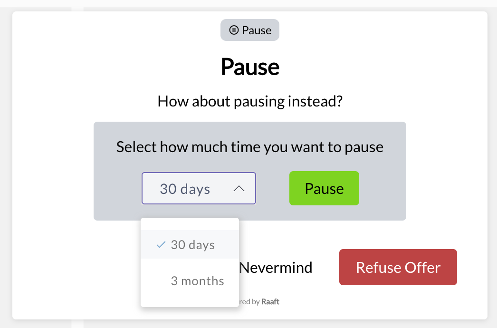Click 'Select how much time you want to pause'
The width and height of the screenshot is (497, 328).
250,147
